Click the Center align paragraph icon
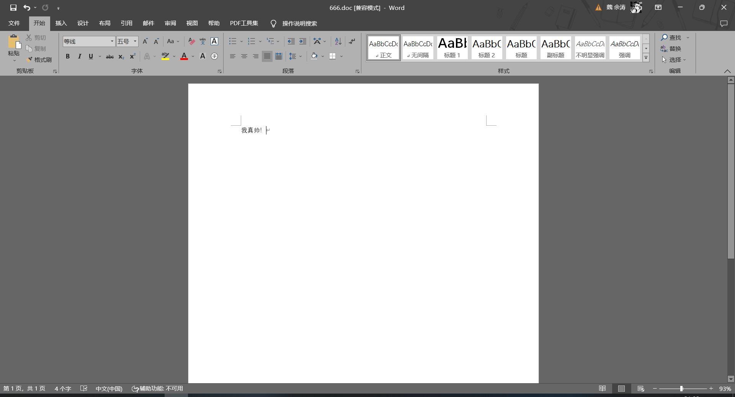The width and height of the screenshot is (735, 397). [x=244, y=57]
